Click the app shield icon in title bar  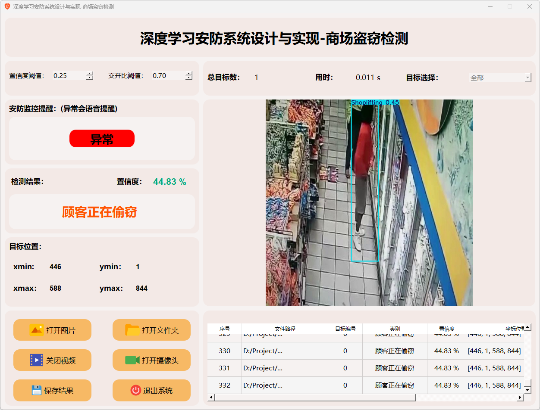[7, 6]
